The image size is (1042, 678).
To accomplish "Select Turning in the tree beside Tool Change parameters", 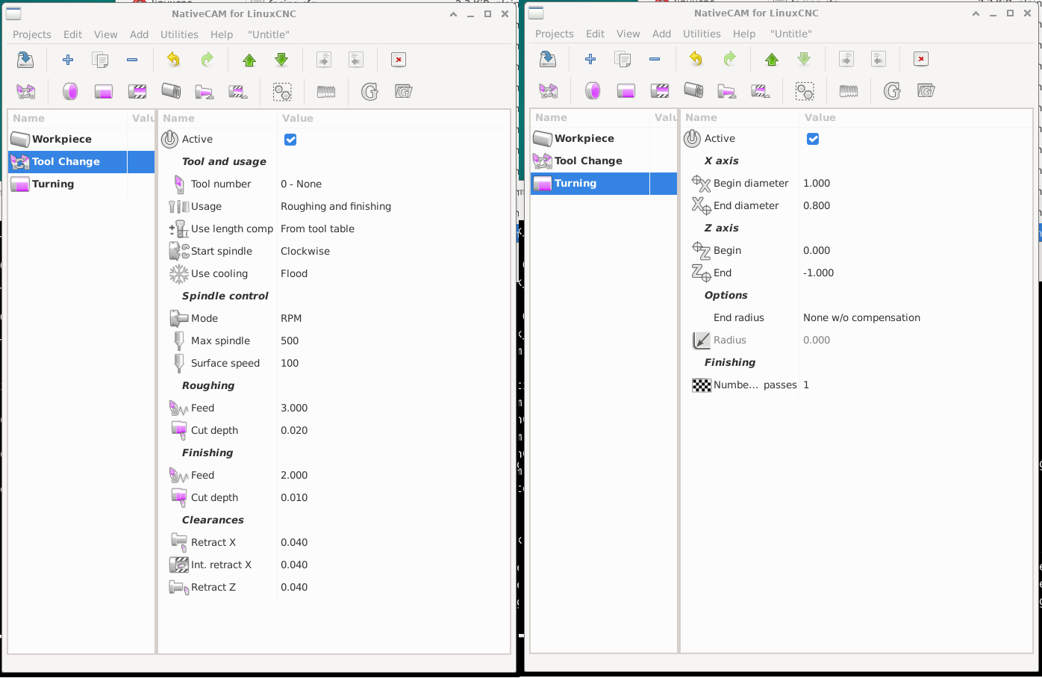I will click(53, 184).
